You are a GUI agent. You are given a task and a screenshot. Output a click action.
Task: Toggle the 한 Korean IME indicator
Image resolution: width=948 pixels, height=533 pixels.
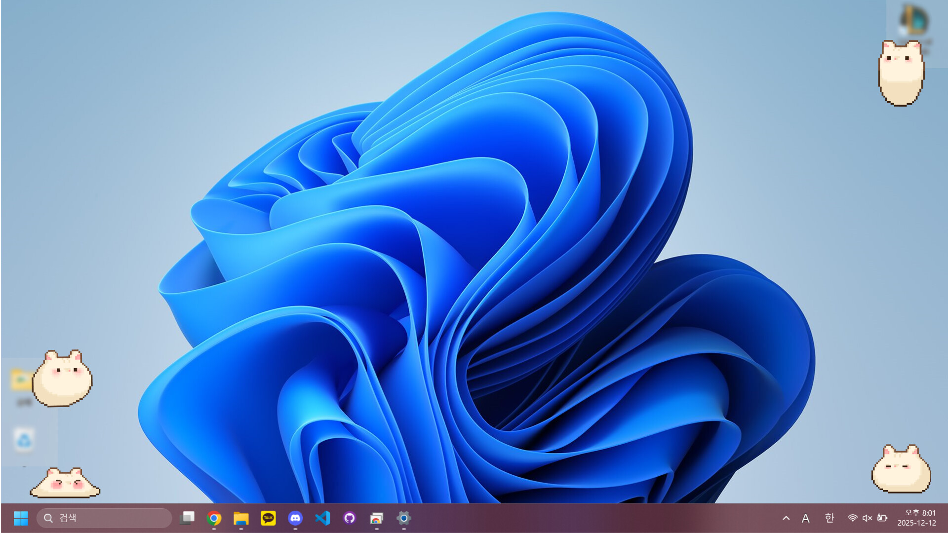(829, 518)
